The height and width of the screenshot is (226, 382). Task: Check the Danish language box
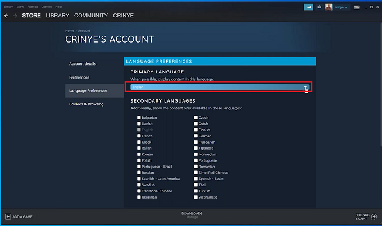click(x=139, y=123)
